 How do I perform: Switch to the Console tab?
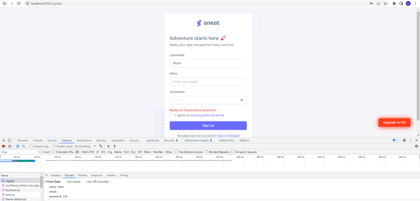[x=38, y=140]
